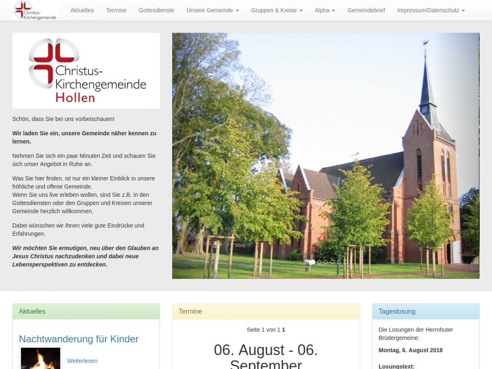Expand the Unsere Gemeinde dropdown
Image resolution: width=492 pixels, height=369 pixels.
[213, 10]
